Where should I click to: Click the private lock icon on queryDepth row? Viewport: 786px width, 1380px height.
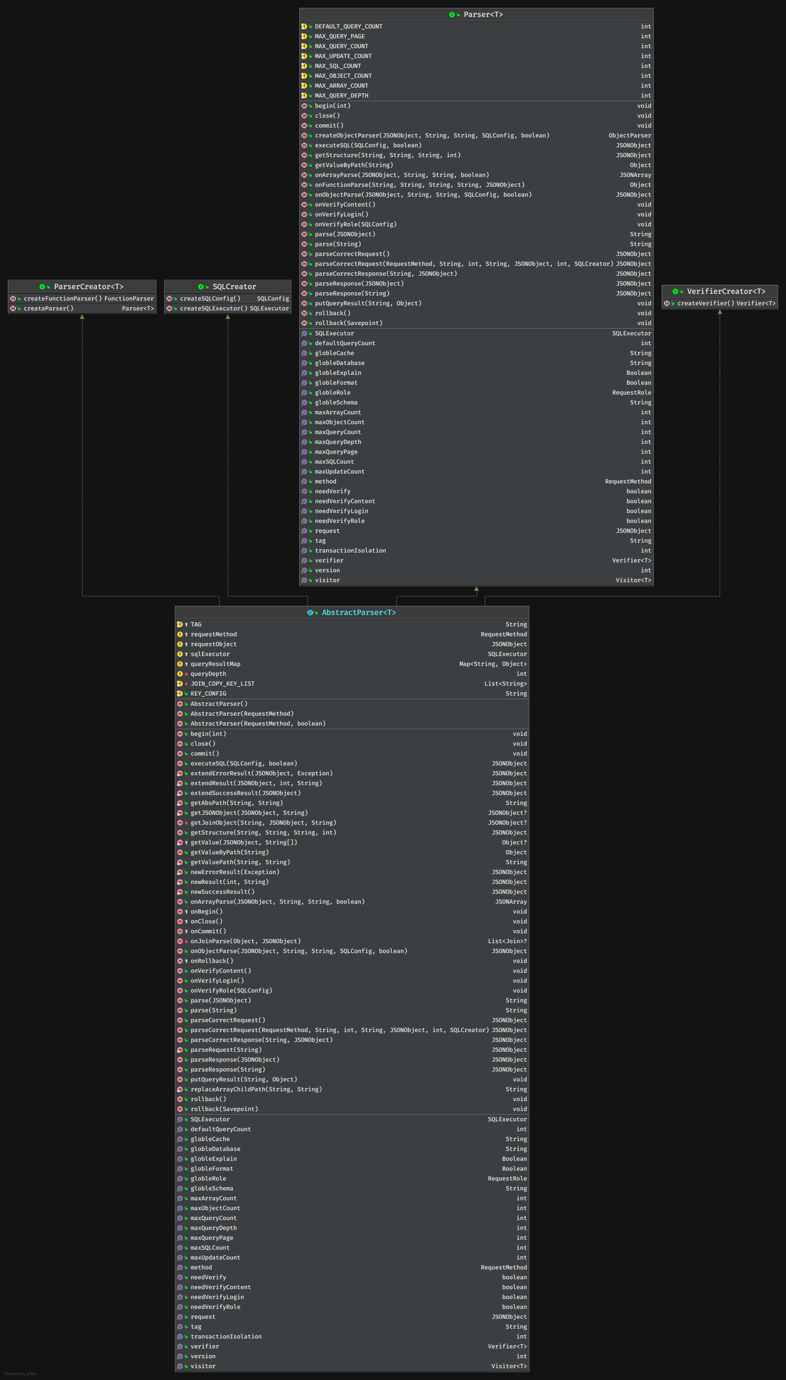(x=186, y=674)
